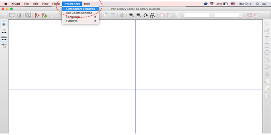Open Spotlight search magnifier
The image size is (271, 135).
click(x=257, y=4)
